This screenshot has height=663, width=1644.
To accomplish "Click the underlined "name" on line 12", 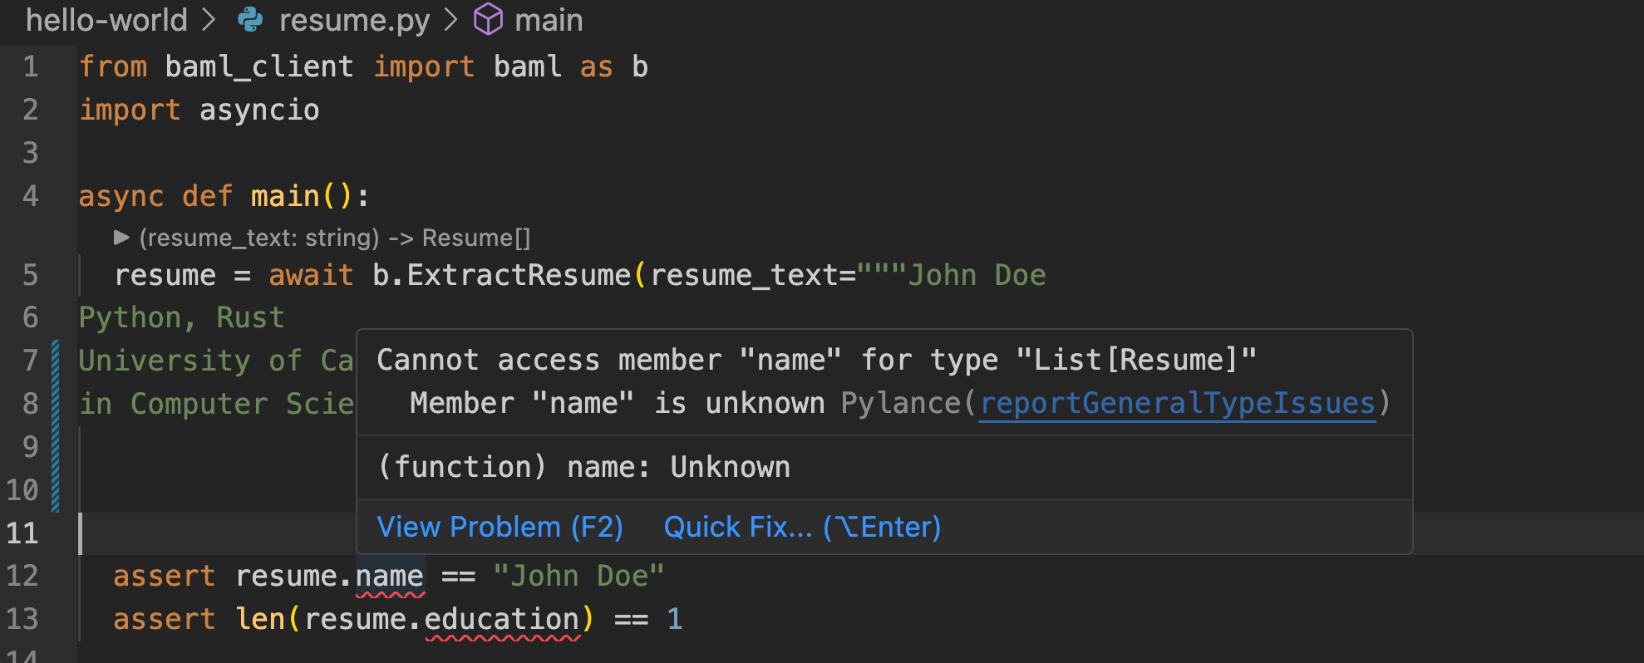I will [x=390, y=577].
